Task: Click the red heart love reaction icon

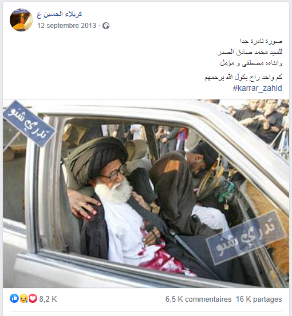Action: [33, 298]
